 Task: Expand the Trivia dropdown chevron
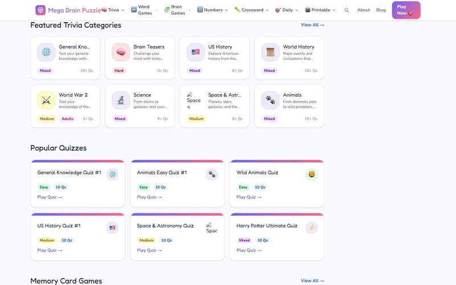coord(123,10)
